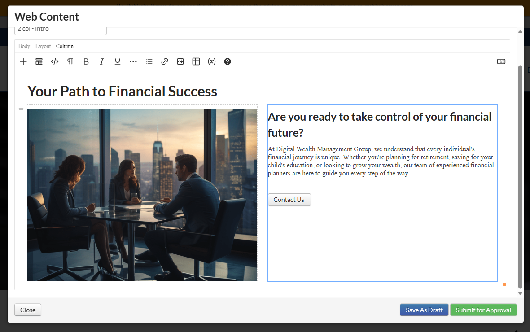Click the Close button
Image resolution: width=530 pixels, height=332 pixels.
(28, 310)
